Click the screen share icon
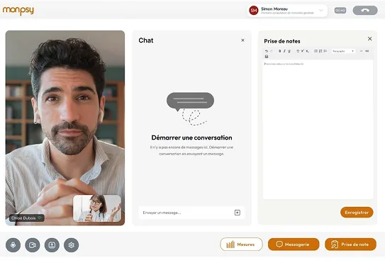 click(x=52, y=245)
